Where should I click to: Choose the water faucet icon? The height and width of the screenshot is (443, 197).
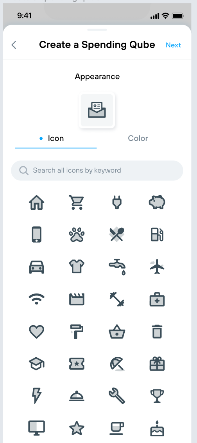(117, 267)
